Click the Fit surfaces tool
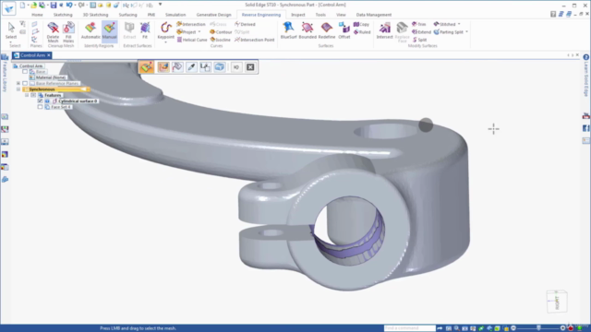 pos(145,30)
